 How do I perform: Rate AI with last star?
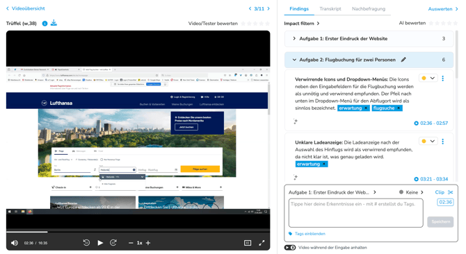(456, 23)
